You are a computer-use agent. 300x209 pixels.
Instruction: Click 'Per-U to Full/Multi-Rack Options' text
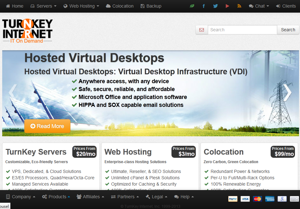pyautogui.click(x=243, y=178)
